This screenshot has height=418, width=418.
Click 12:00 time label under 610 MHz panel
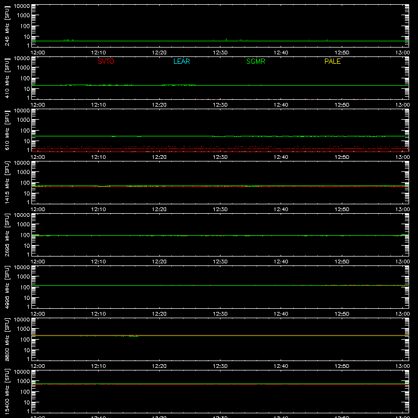pyautogui.click(x=38, y=157)
